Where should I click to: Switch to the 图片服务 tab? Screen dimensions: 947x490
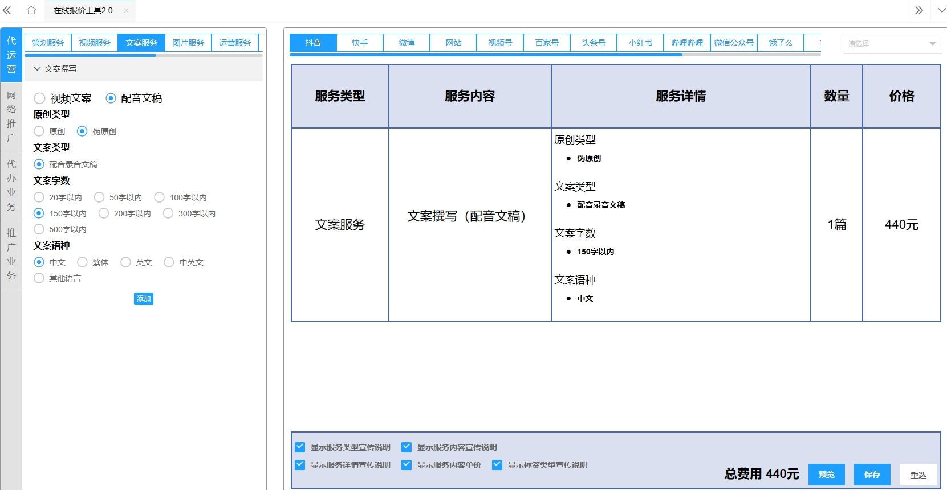(188, 43)
